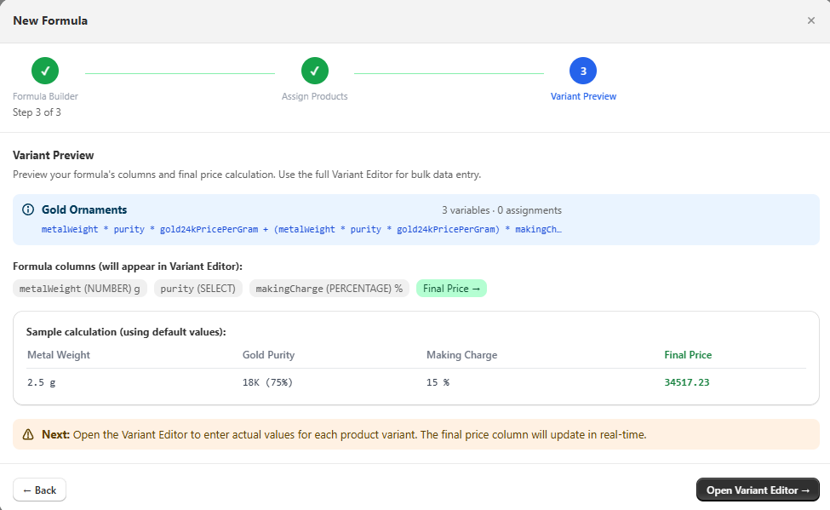Screen dimensions: 830x510
Task: Click the 34517.23 final price value
Action: [x=686, y=382]
